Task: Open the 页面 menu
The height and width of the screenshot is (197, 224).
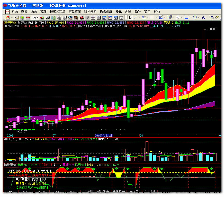Action: [x=15, y=12]
